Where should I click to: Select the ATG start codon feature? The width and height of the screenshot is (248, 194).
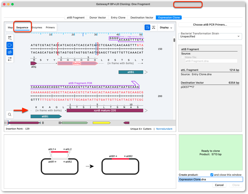(x=34, y=63)
